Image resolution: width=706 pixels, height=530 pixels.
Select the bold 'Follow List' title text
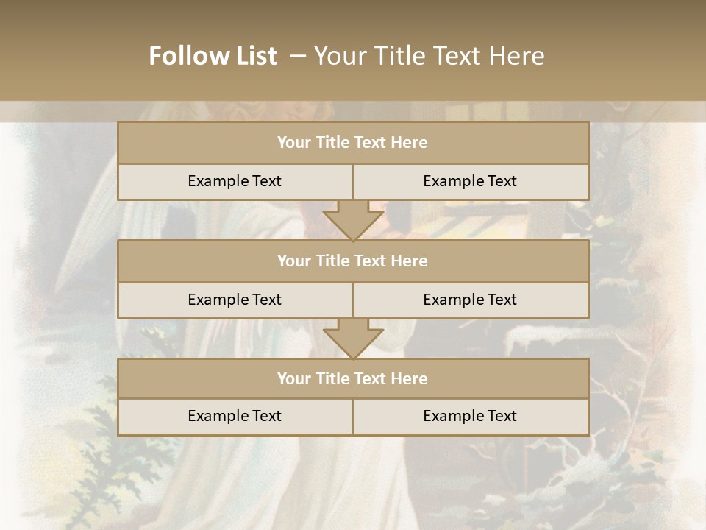213,56
